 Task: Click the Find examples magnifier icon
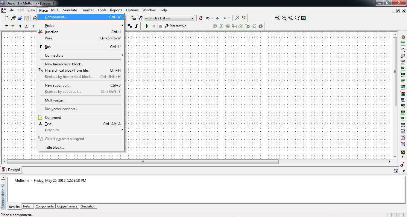click(x=237, y=18)
